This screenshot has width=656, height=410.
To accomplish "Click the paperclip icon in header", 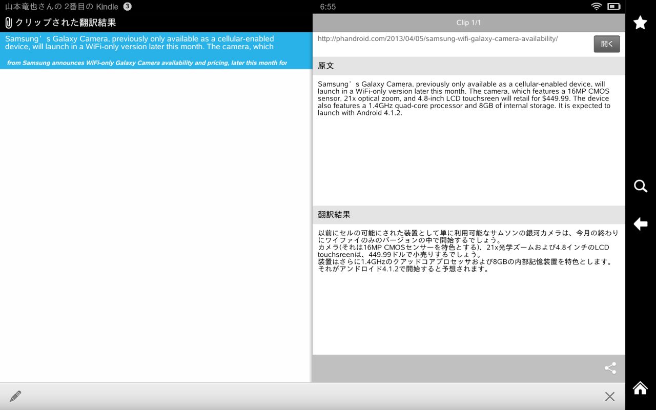I will (8, 23).
